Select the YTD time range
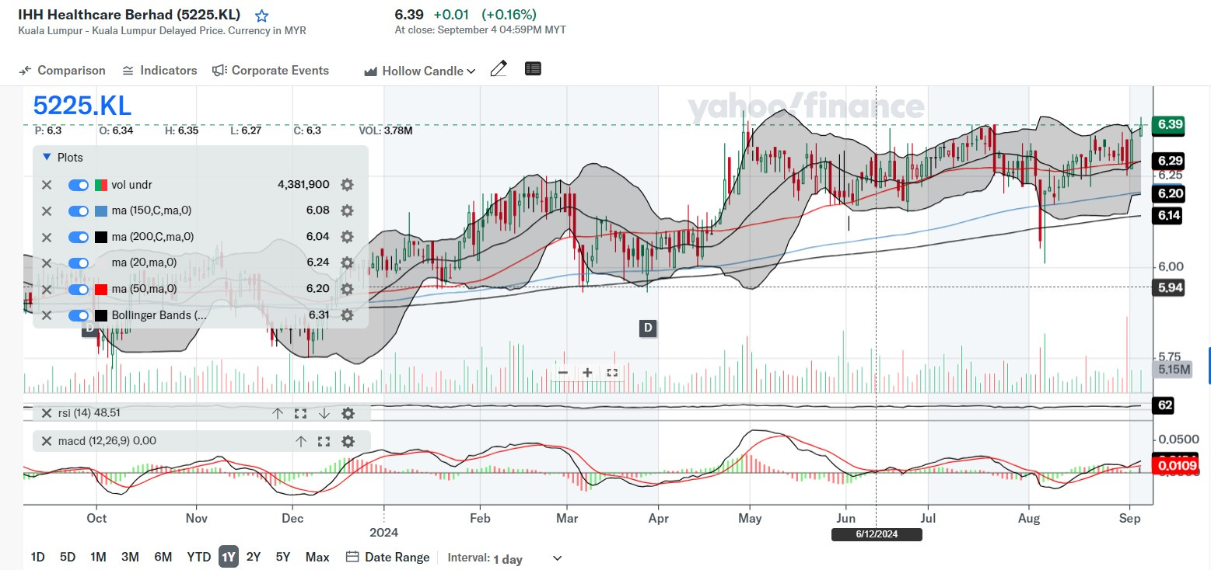The width and height of the screenshot is (1211, 570). click(x=199, y=558)
